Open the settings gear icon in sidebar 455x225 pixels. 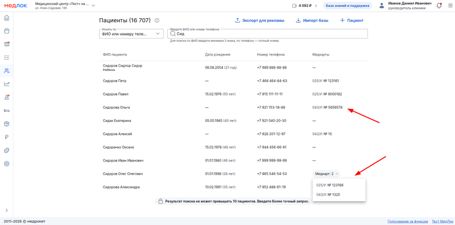[6, 164]
